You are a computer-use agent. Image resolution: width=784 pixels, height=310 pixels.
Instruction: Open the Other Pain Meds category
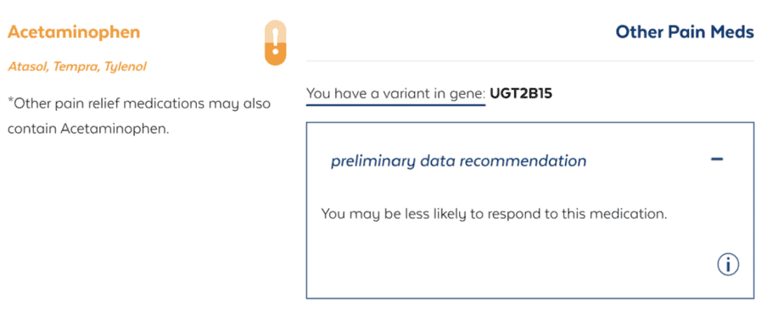[685, 32]
